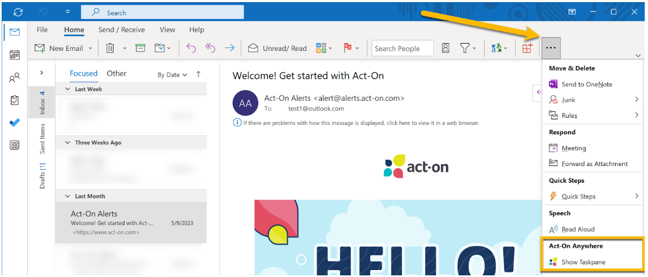Open the Junk submenu
The width and height of the screenshot is (648, 277).
tap(592, 100)
